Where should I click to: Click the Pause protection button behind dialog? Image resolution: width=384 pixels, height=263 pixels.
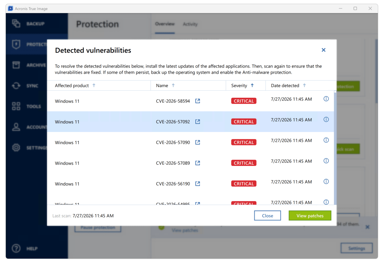coord(98,228)
